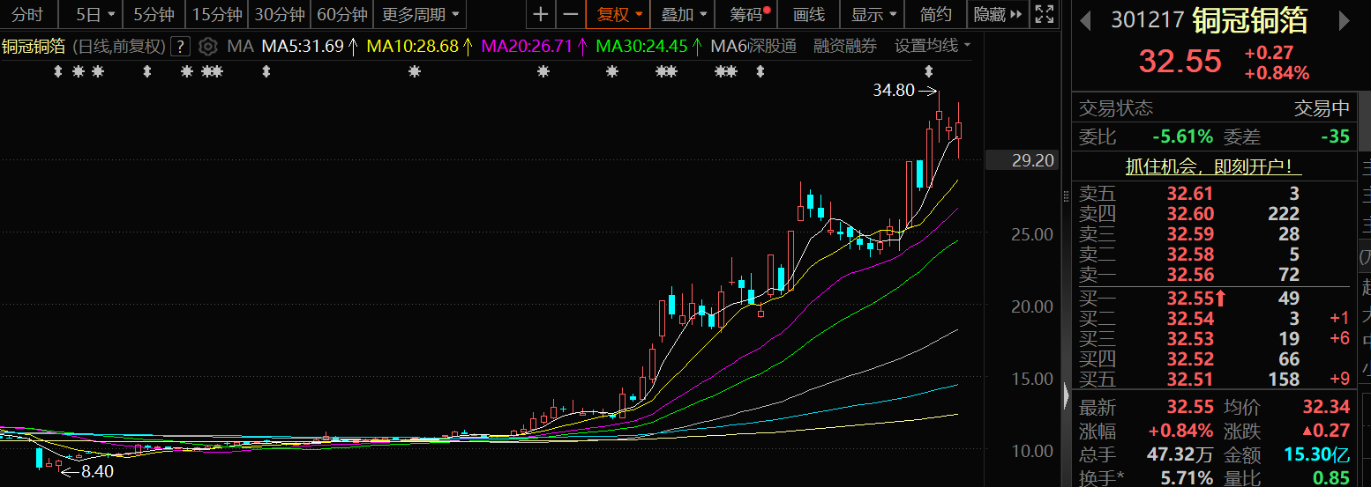Click the MA indicator label

point(240,47)
